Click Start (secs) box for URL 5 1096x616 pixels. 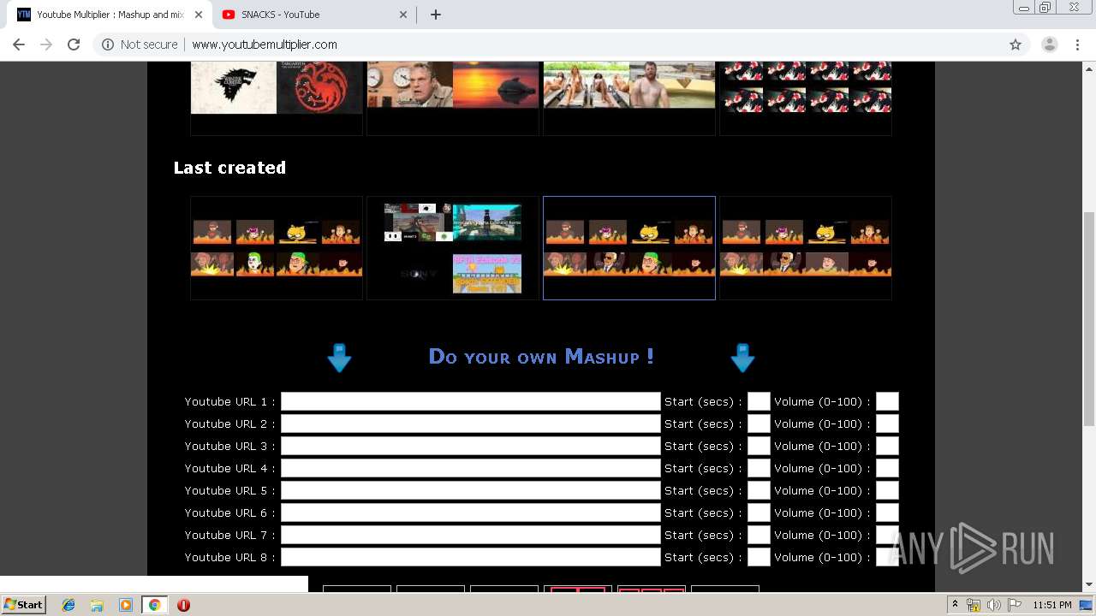[759, 490]
